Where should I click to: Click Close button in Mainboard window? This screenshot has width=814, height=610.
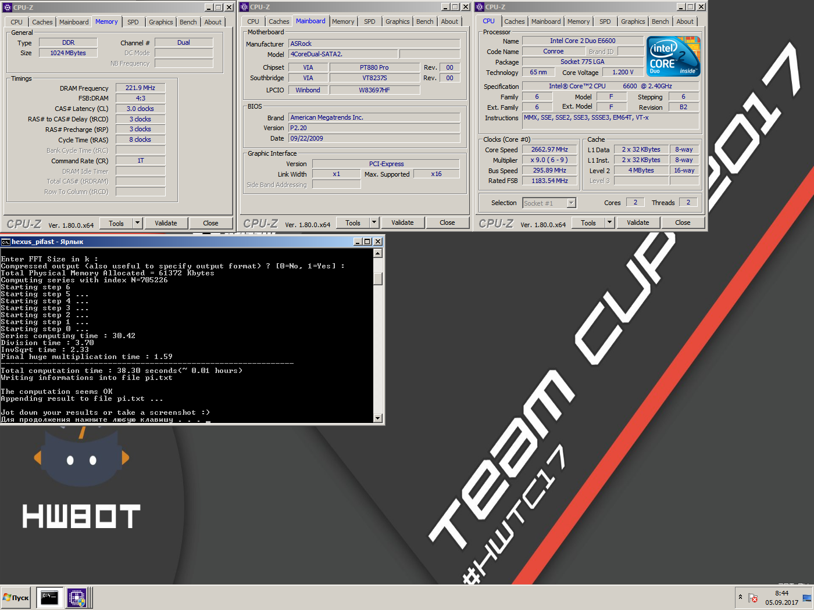click(x=447, y=223)
